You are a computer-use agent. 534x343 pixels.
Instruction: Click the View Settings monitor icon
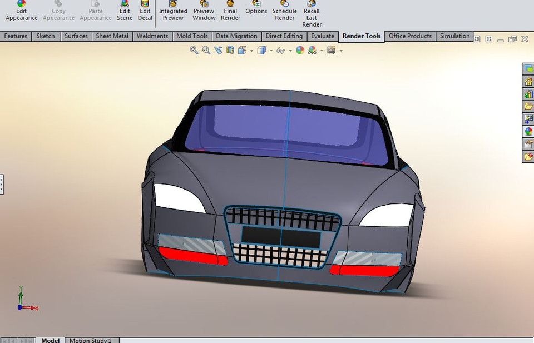[x=332, y=51]
